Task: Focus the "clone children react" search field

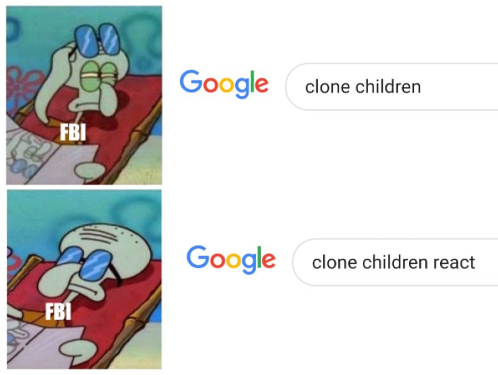Action: tap(395, 262)
